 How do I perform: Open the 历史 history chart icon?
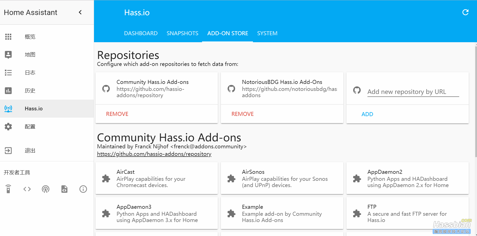click(x=8, y=91)
